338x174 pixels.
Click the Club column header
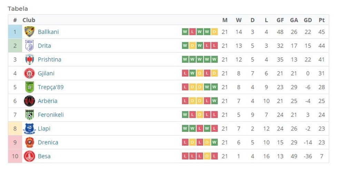[29, 20]
